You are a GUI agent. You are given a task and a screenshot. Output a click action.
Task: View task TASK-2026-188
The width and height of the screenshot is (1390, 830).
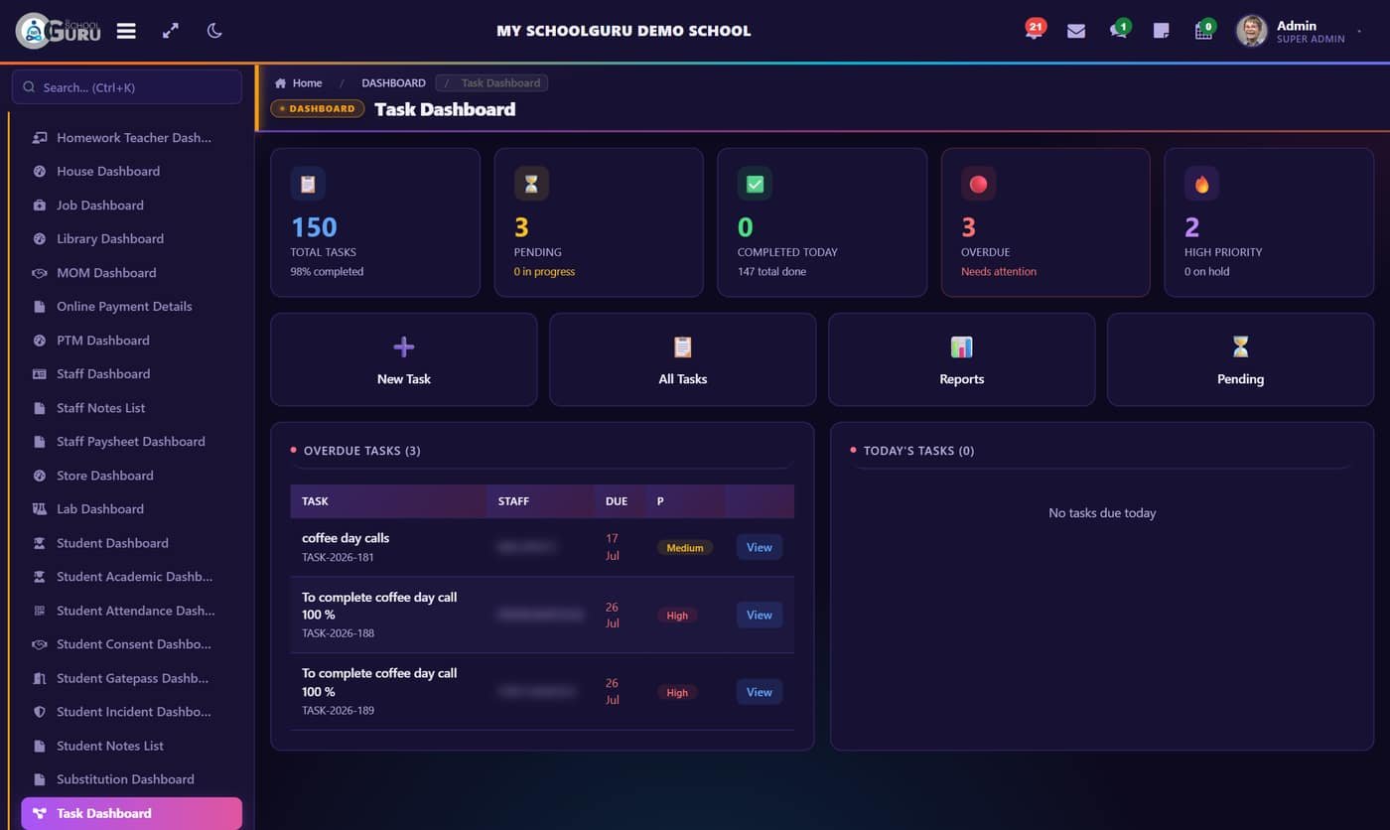tap(760, 615)
